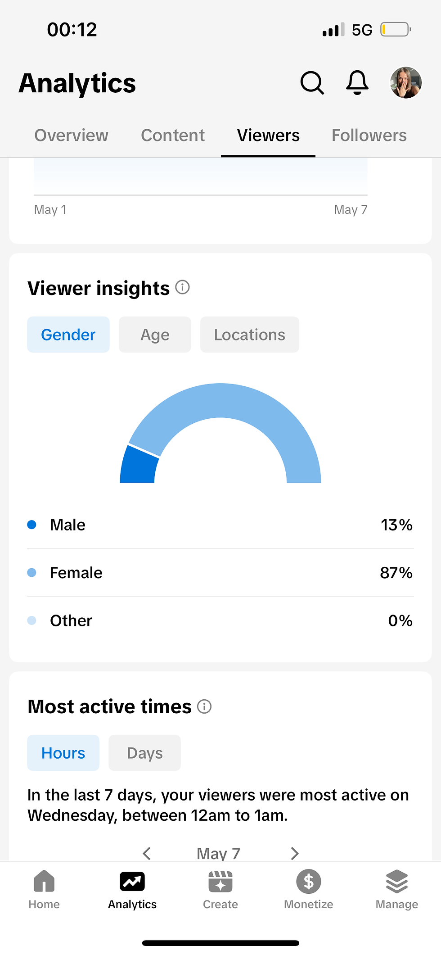Switch to the Content tab
441x955 pixels.
click(173, 135)
